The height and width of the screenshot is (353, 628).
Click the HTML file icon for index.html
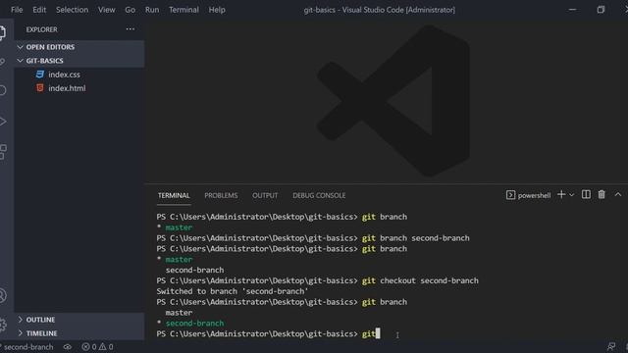point(40,87)
